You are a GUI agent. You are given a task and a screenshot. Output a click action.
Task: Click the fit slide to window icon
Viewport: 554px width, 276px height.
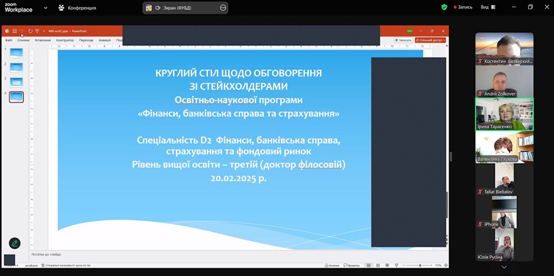point(445,265)
